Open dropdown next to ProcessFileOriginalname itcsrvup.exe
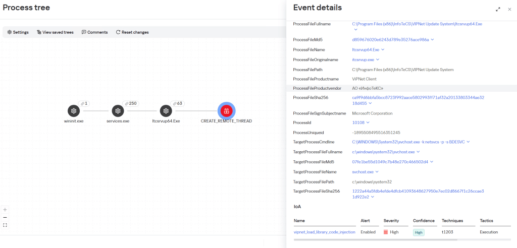Image resolution: width=517 pixels, height=248 pixels. [x=378, y=59]
